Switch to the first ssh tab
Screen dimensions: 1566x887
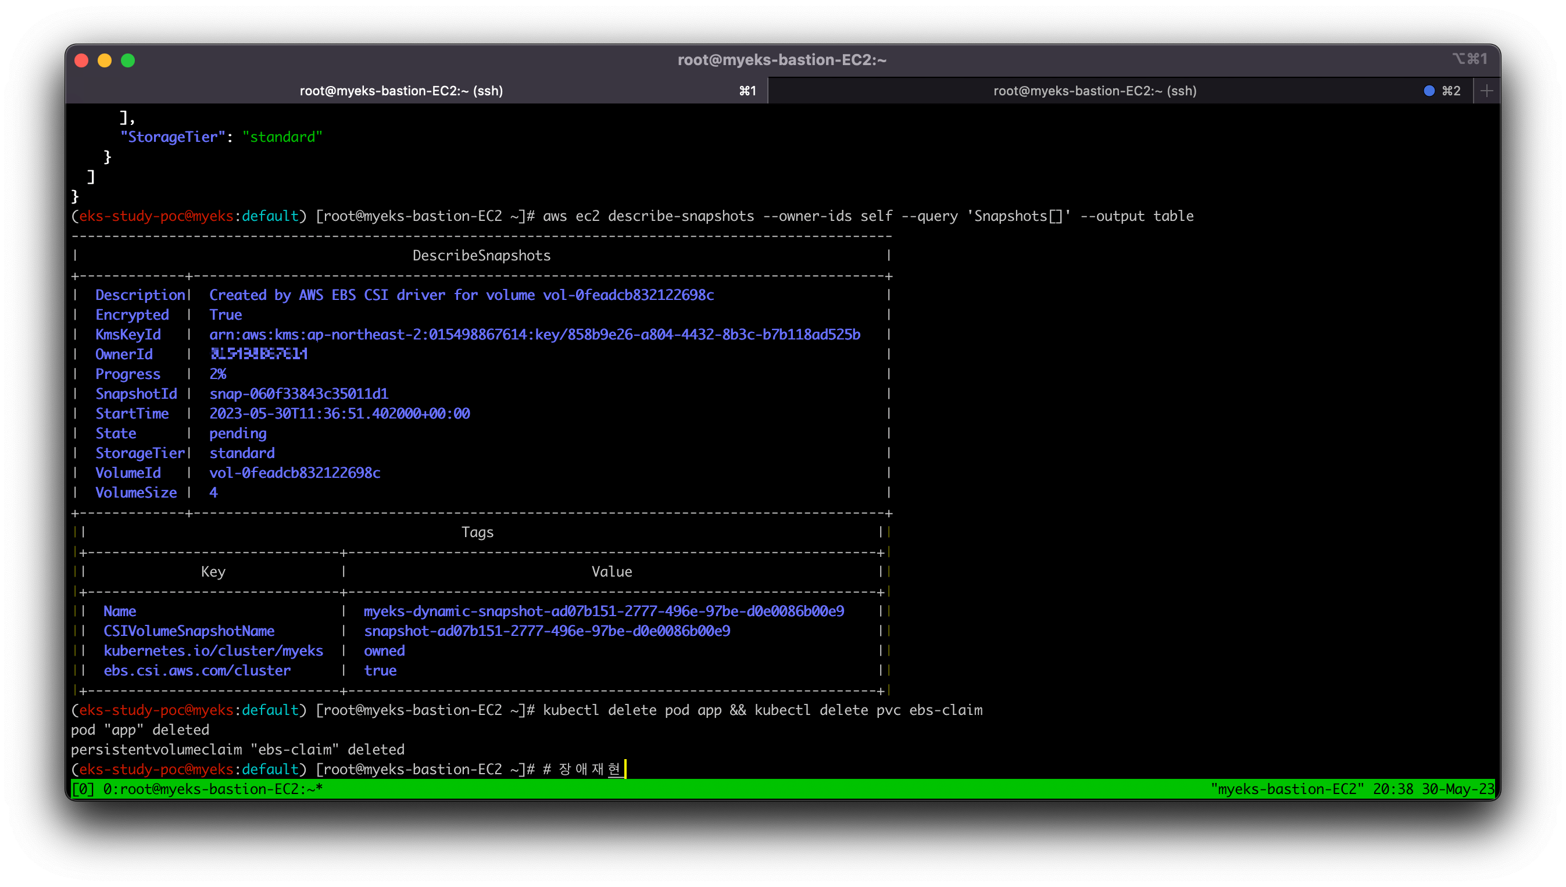tap(401, 91)
